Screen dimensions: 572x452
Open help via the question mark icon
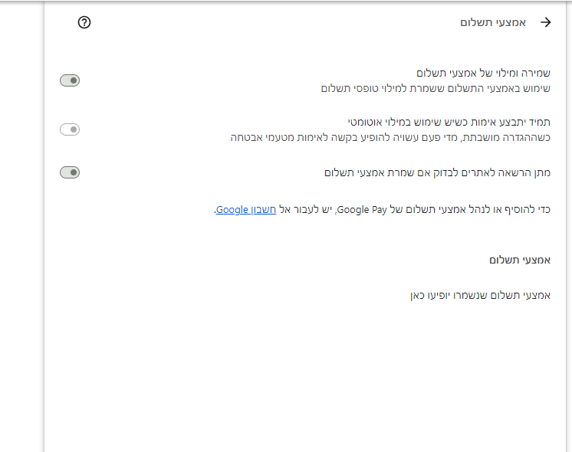(84, 23)
